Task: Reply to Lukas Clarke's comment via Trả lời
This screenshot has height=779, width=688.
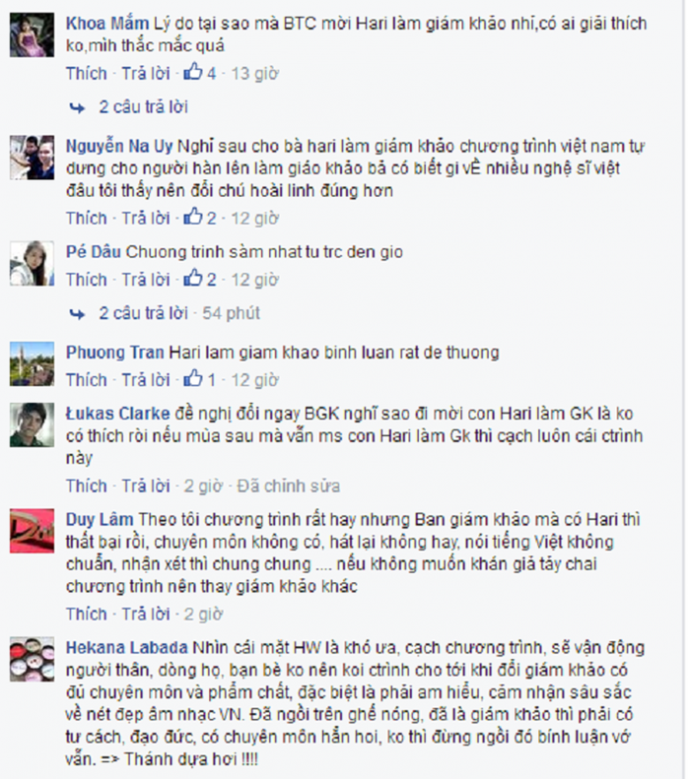Action: coord(146,486)
